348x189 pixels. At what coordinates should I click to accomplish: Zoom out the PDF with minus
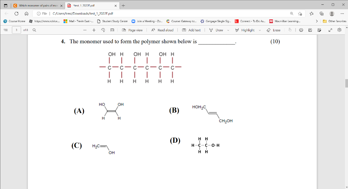[85, 30]
